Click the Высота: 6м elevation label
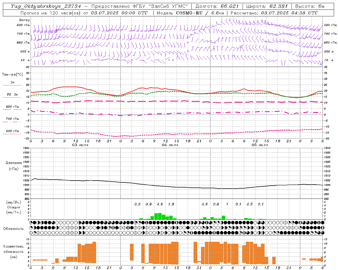The height and width of the screenshot is (270, 338). [x=310, y=6]
